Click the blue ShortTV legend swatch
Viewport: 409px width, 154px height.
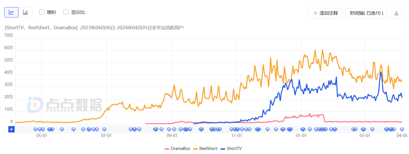point(223,149)
